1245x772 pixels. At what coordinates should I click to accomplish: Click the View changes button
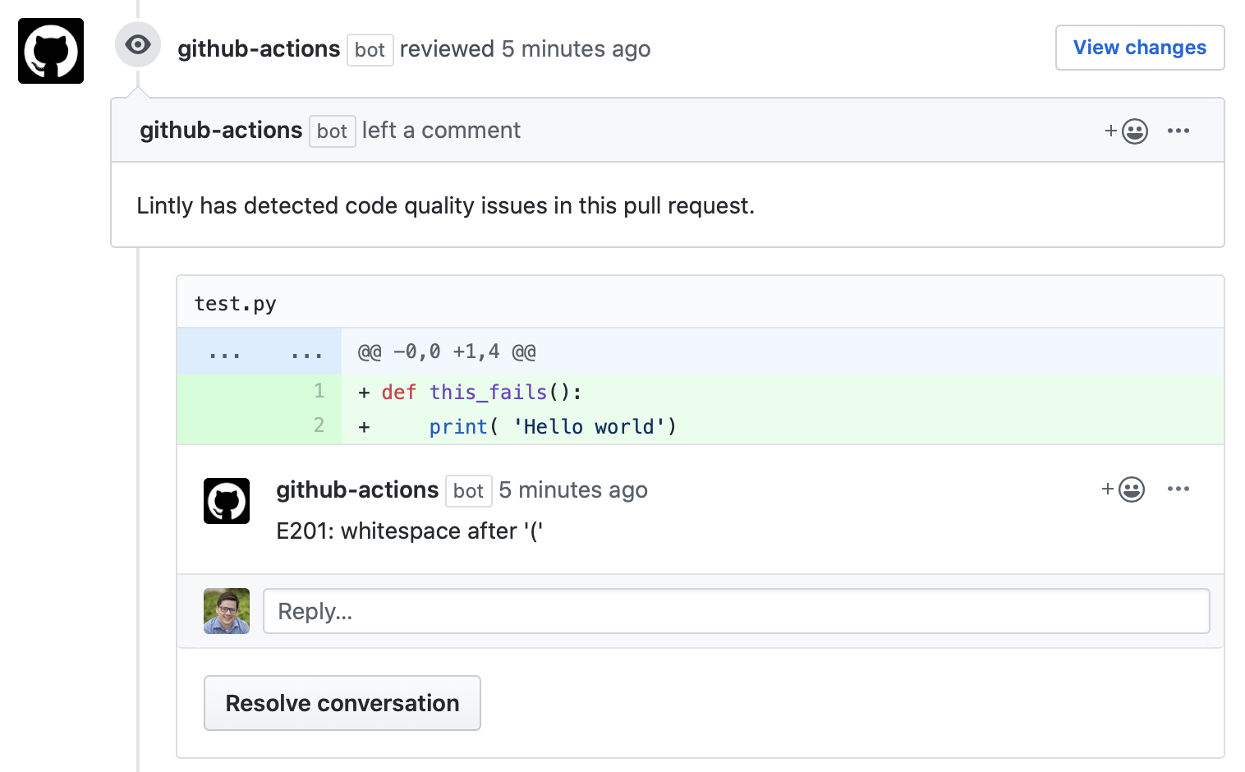click(x=1140, y=48)
